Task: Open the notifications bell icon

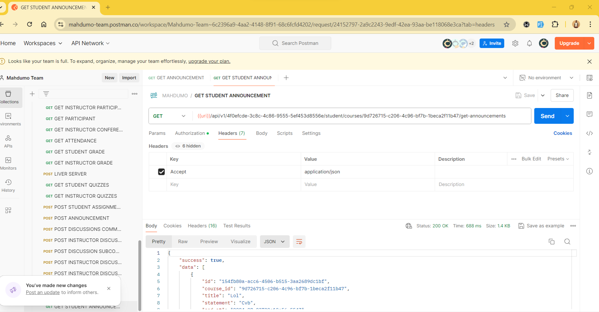Action: coord(530,43)
